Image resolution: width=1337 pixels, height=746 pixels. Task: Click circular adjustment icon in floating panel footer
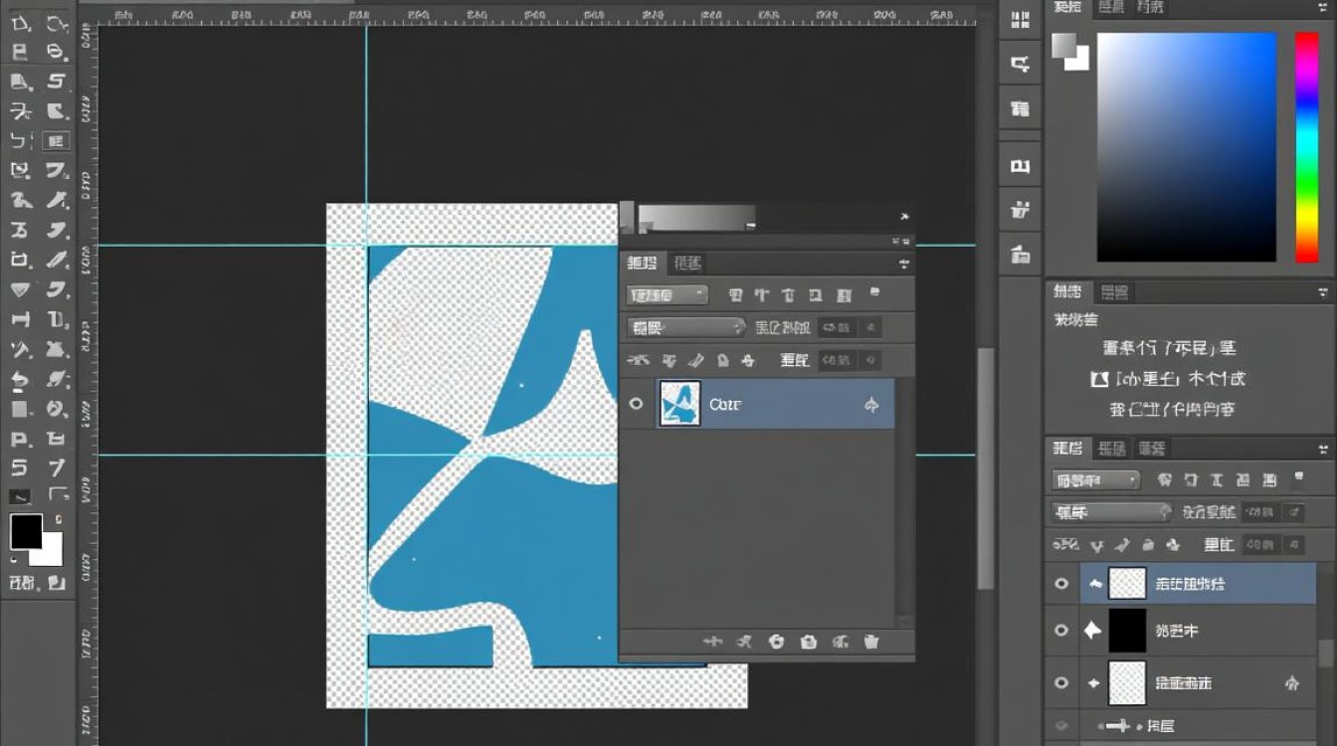(777, 643)
